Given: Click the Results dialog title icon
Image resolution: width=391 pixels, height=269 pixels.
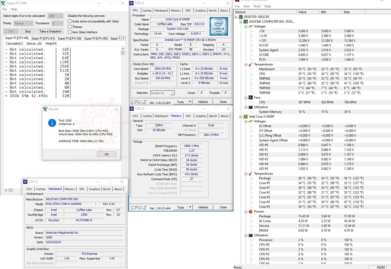Looking at the screenshot, I should coord(45,109).
